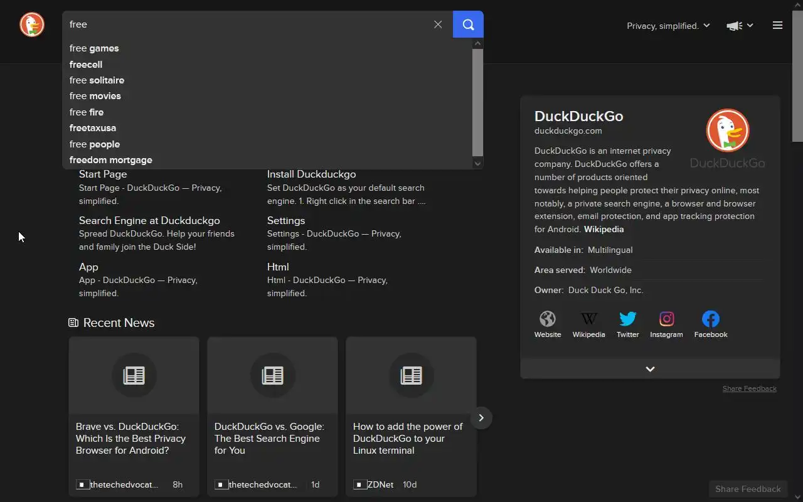Expand the 'Privacy, simplified.' dropdown
Viewport: 803px width, 502px height.
click(668, 26)
